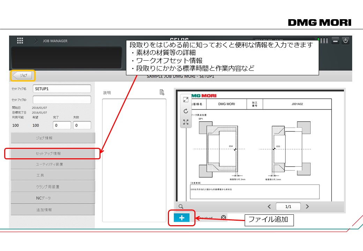
Task: Open the セットアップ情報 section
Action: pyautogui.click(x=53, y=153)
